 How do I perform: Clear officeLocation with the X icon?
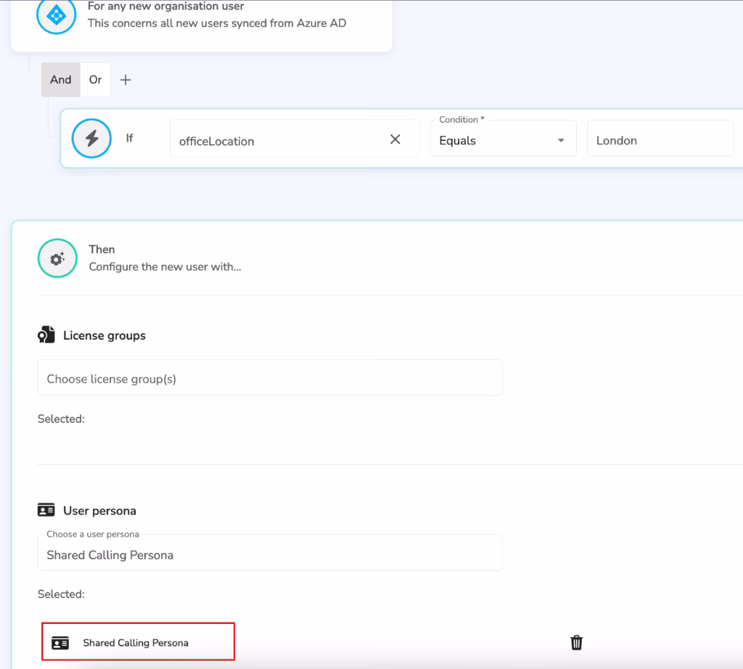395,138
